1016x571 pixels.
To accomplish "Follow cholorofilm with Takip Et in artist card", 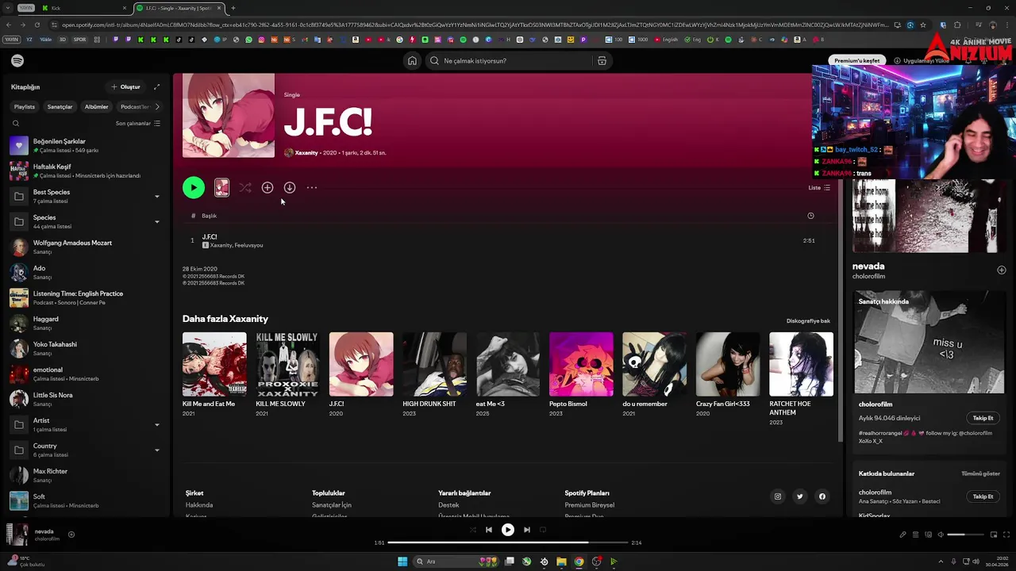I will tap(983, 418).
